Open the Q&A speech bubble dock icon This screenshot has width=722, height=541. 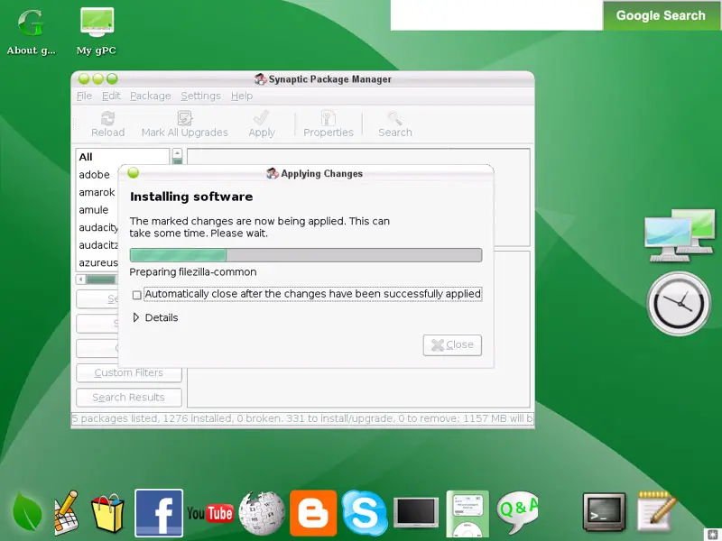click(517, 512)
